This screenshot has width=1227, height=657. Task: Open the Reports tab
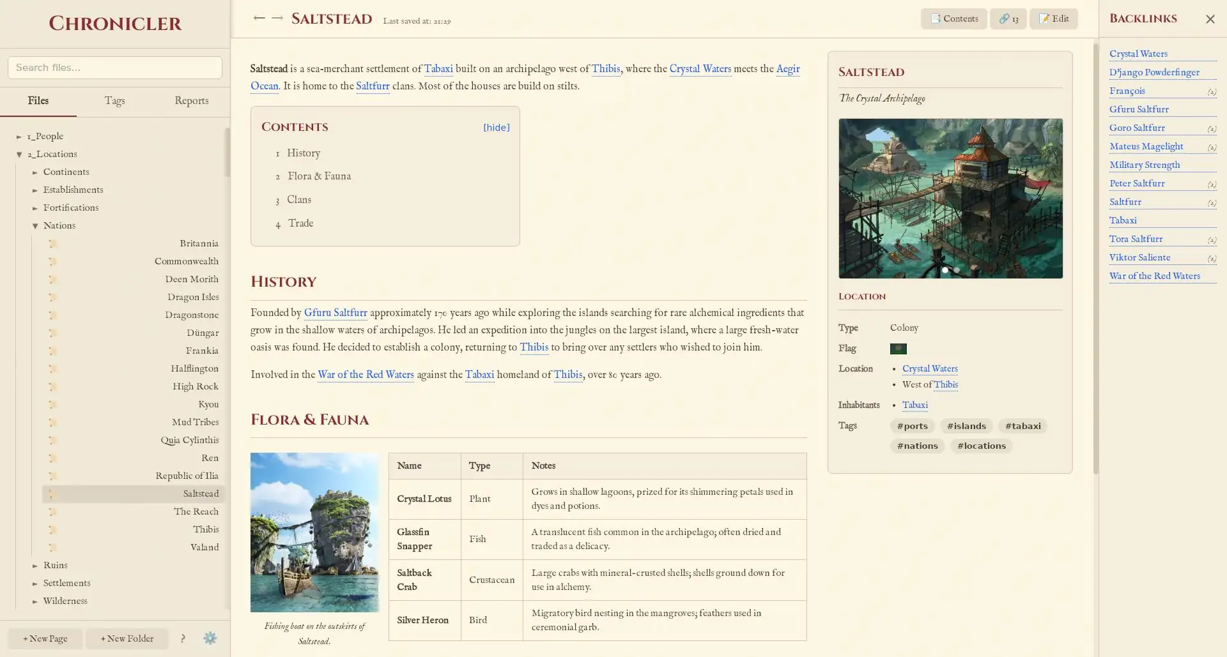click(x=192, y=101)
